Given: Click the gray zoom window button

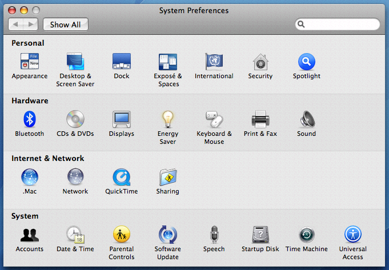Looking at the screenshot, I should pyautogui.click(x=36, y=10).
